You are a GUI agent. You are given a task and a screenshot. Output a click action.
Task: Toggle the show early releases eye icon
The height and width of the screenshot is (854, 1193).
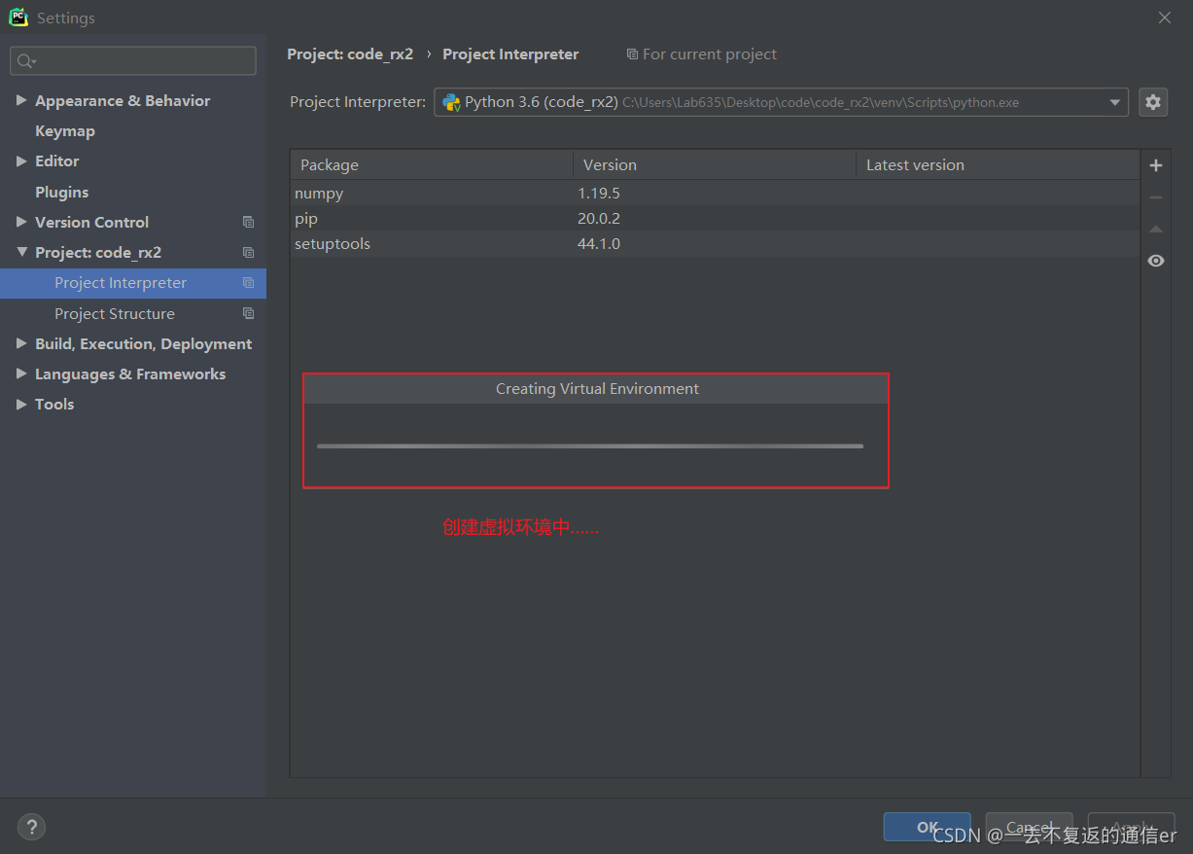click(1155, 261)
